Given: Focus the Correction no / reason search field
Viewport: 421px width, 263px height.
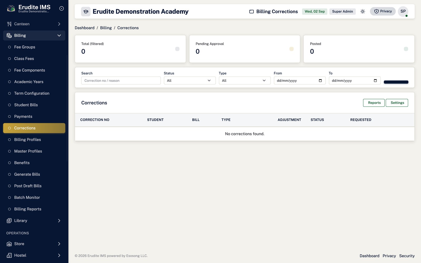Looking at the screenshot, I should tap(121, 80).
